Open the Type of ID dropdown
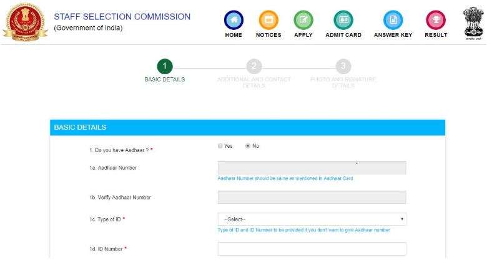Viewport: 492px width, 265px height. pos(312,219)
